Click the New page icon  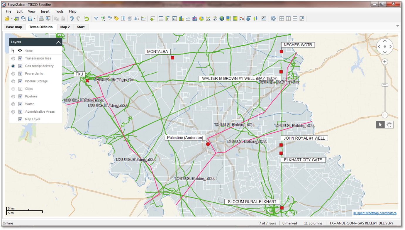[152, 19]
